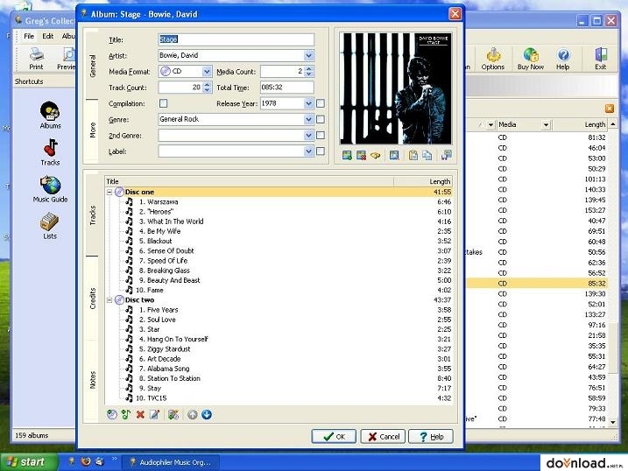
Task: Paste cover image from clipboard
Action: coord(413,155)
